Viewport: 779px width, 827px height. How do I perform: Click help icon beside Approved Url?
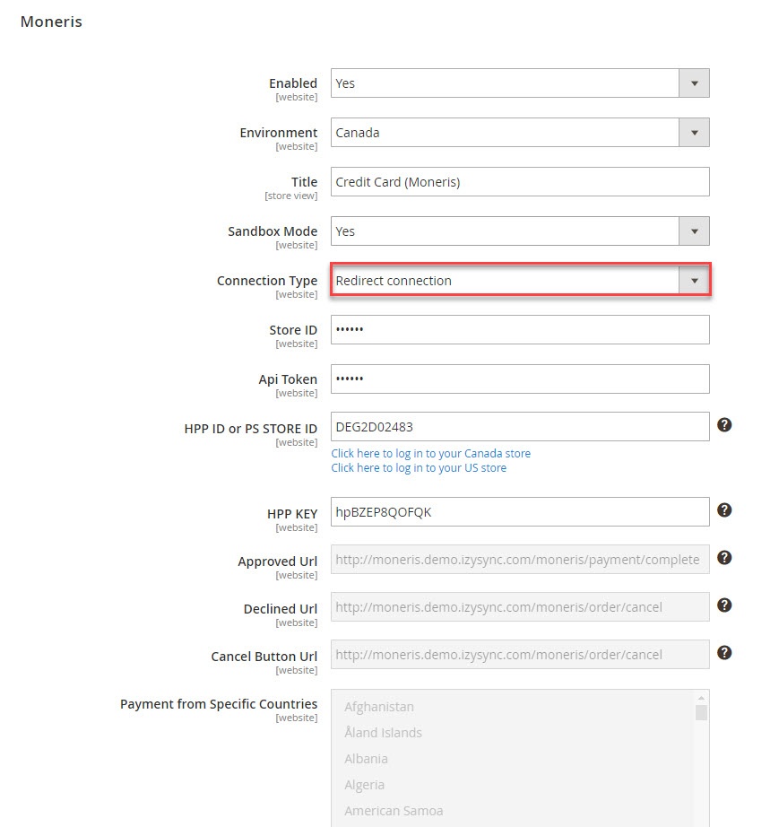(724, 558)
